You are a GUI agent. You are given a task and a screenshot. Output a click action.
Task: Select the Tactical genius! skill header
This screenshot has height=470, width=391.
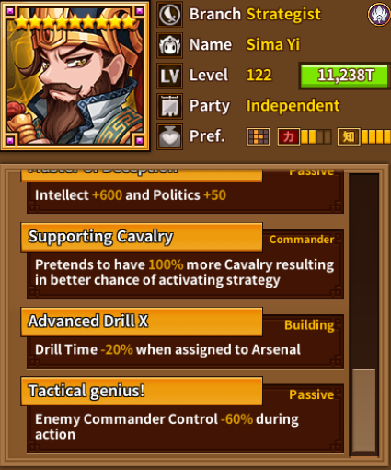tap(142, 391)
